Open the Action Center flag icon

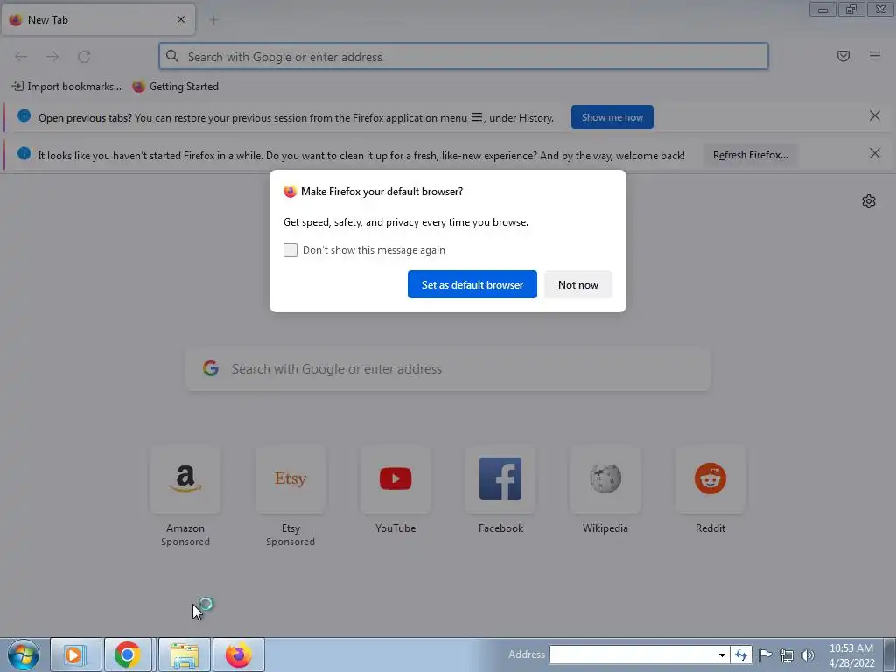pos(765,654)
